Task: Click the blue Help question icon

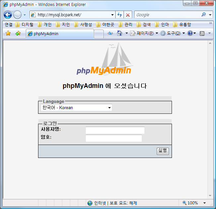Action: click(x=190, y=33)
